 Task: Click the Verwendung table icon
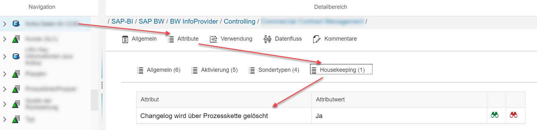pos(214,39)
